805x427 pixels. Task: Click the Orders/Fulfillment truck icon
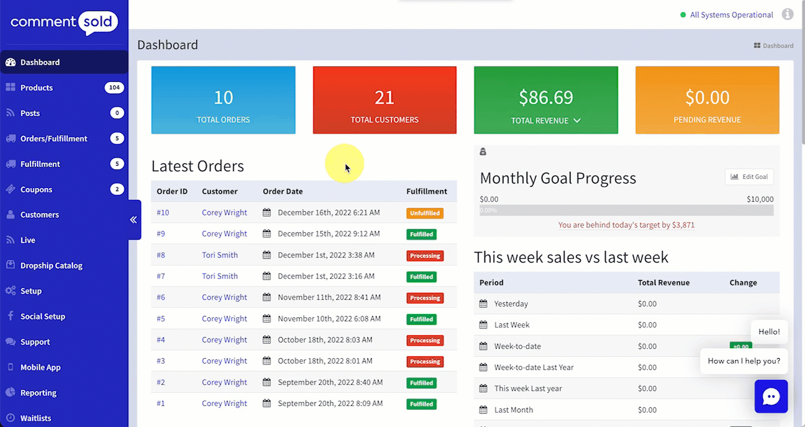(10, 138)
